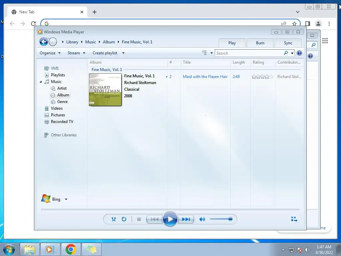341x256 pixels.
Task: Go to previous track
Action: [155, 219]
